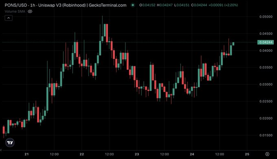
Task: Click the 0.05000 price axis label
Action: 266,17
